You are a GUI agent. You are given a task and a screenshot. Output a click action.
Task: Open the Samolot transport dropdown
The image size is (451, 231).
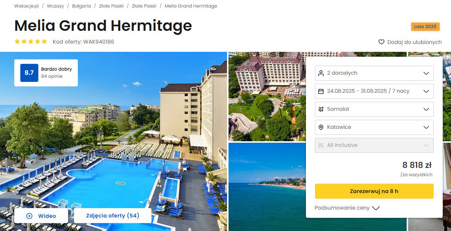[374, 109]
